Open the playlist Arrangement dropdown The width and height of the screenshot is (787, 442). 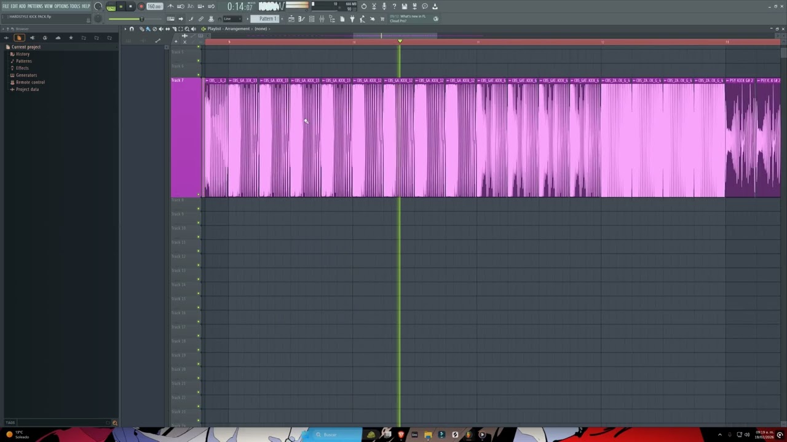click(237, 29)
